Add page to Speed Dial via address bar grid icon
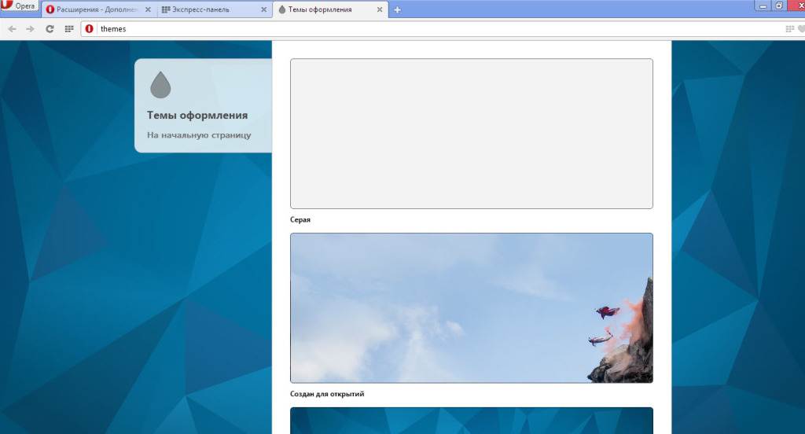Viewport: 805px width, 434px height. 790,29
